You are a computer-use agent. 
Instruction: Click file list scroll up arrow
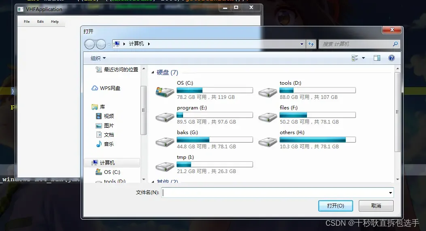398,68
